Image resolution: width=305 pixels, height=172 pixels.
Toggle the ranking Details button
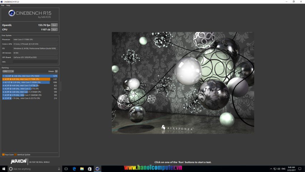(56, 71)
